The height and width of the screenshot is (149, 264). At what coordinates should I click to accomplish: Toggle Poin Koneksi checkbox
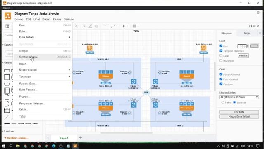221,79
